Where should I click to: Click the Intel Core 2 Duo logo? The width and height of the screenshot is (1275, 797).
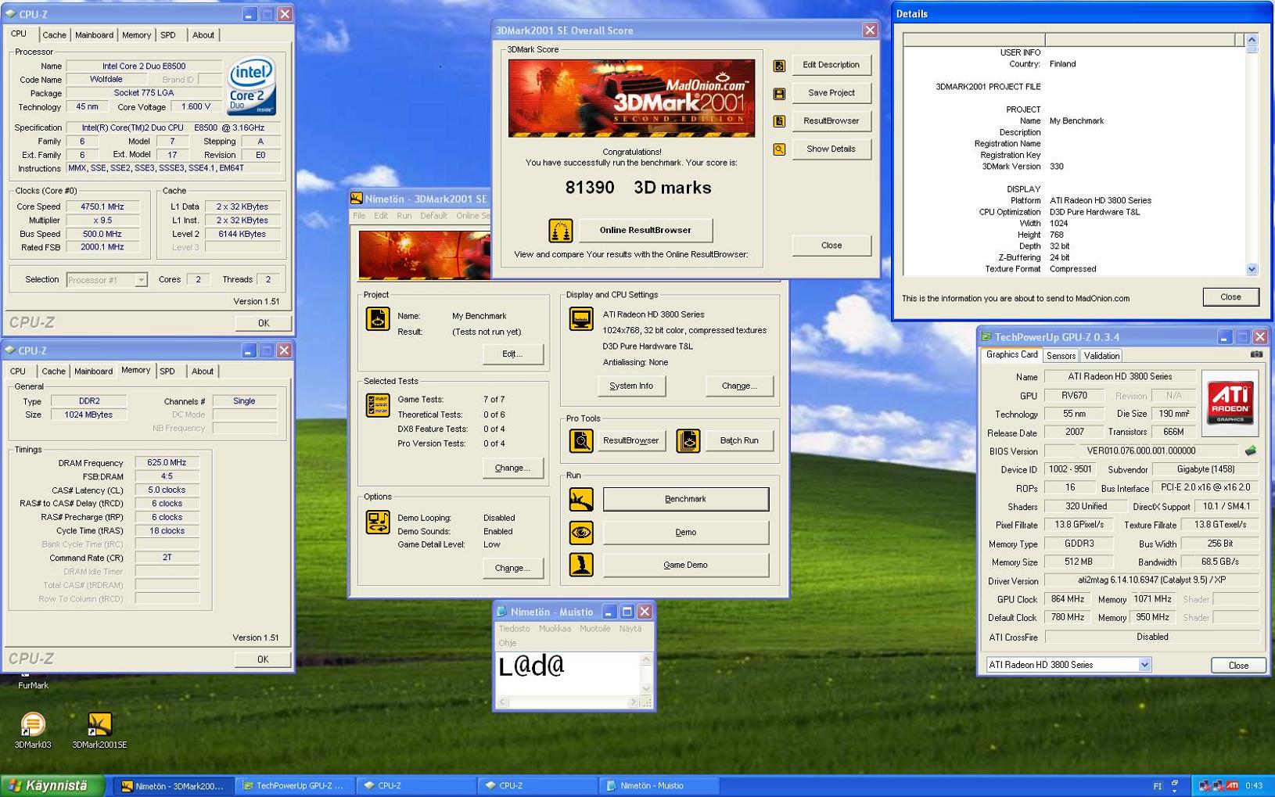[x=251, y=86]
